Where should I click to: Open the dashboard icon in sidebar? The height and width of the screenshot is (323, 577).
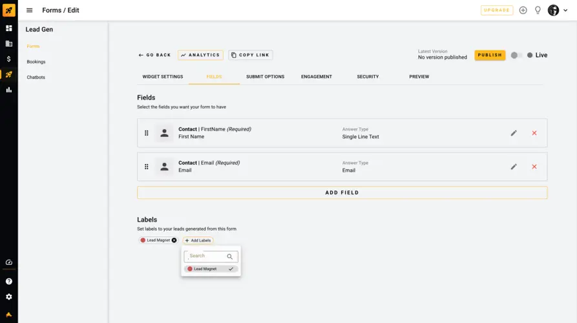pos(9,28)
